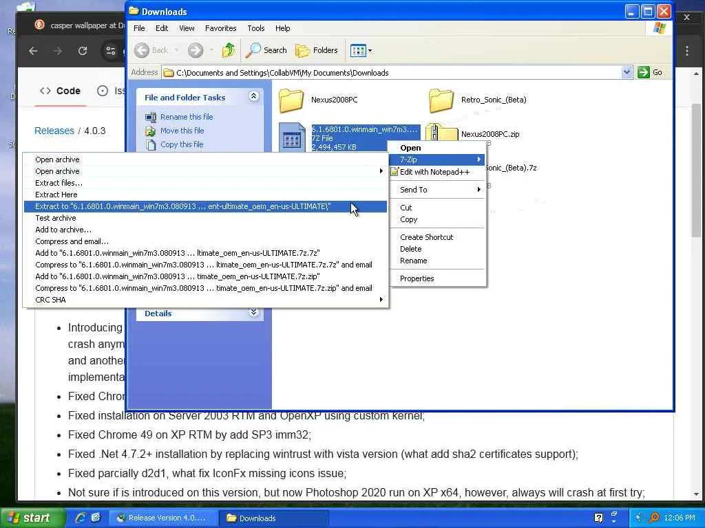The width and height of the screenshot is (705, 528).
Task: Choose Extract files...
Action: coord(205,183)
